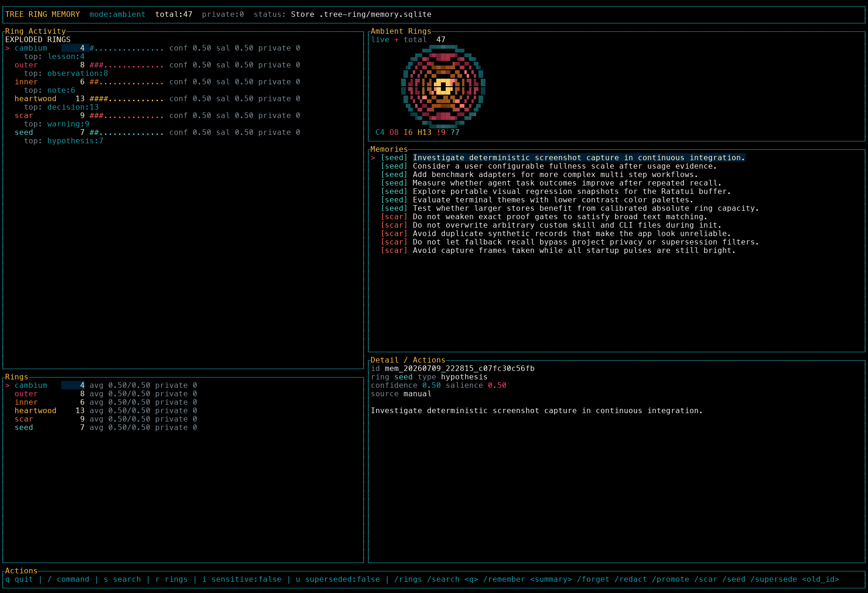Click 'private:0' in the header
The image size is (868, 593).
tap(223, 15)
